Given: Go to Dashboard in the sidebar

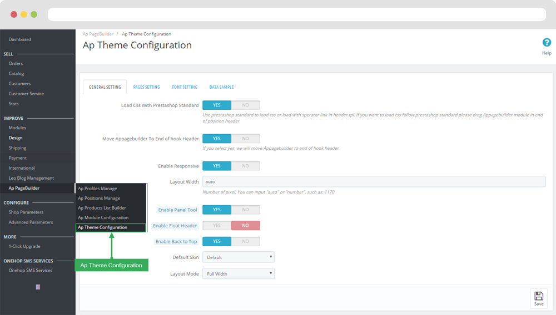Looking at the screenshot, I should [20, 39].
